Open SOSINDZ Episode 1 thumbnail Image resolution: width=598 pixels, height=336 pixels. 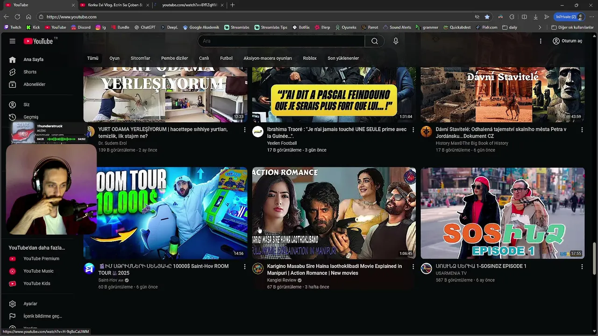click(x=503, y=213)
